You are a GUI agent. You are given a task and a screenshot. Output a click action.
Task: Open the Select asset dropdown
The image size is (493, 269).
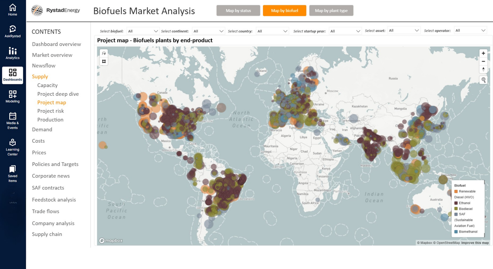click(404, 31)
